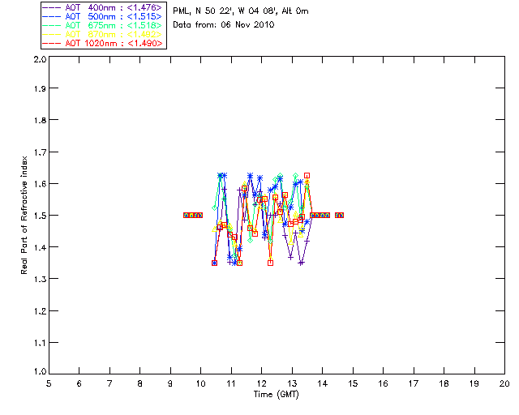The height and width of the screenshot is (415, 519).
Task: Click the AOT 1020nm legend entry
Action: (x=102, y=43)
